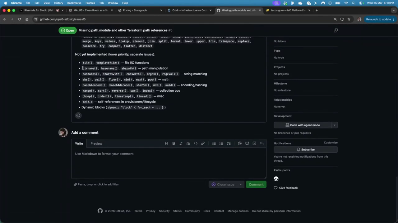Subscribe to this thread's notifications
The width and height of the screenshot is (398, 223).
click(305, 150)
